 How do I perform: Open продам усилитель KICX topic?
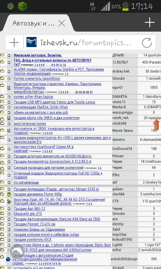tap(33, 239)
